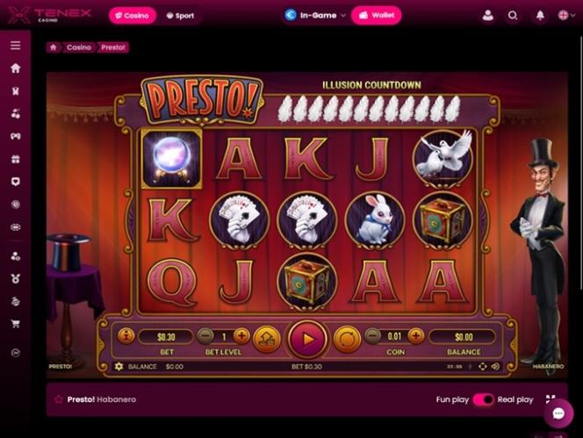Toggle Fun play / Real play switch

(x=483, y=399)
